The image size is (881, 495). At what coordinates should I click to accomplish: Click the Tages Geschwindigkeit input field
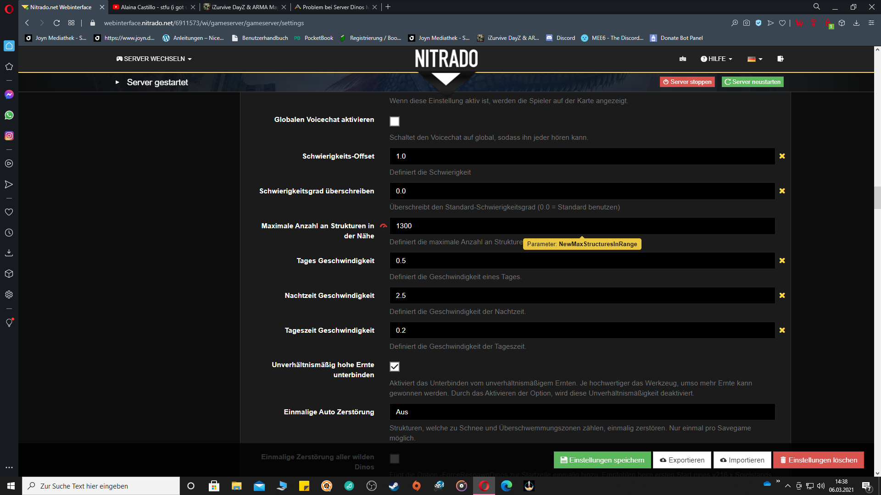582,261
